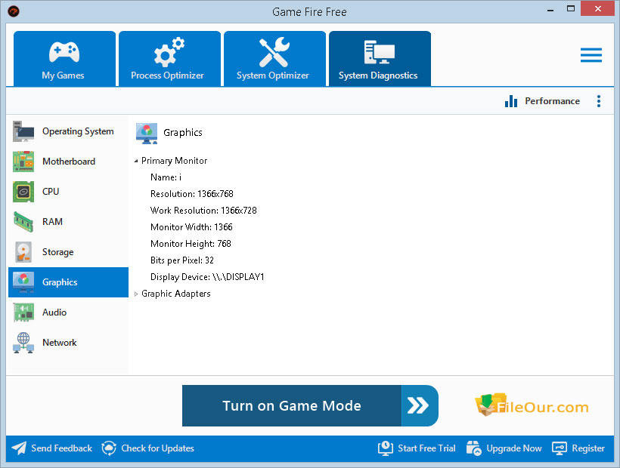Show RAM details
620x468 pixels.
[x=68, y=222]
